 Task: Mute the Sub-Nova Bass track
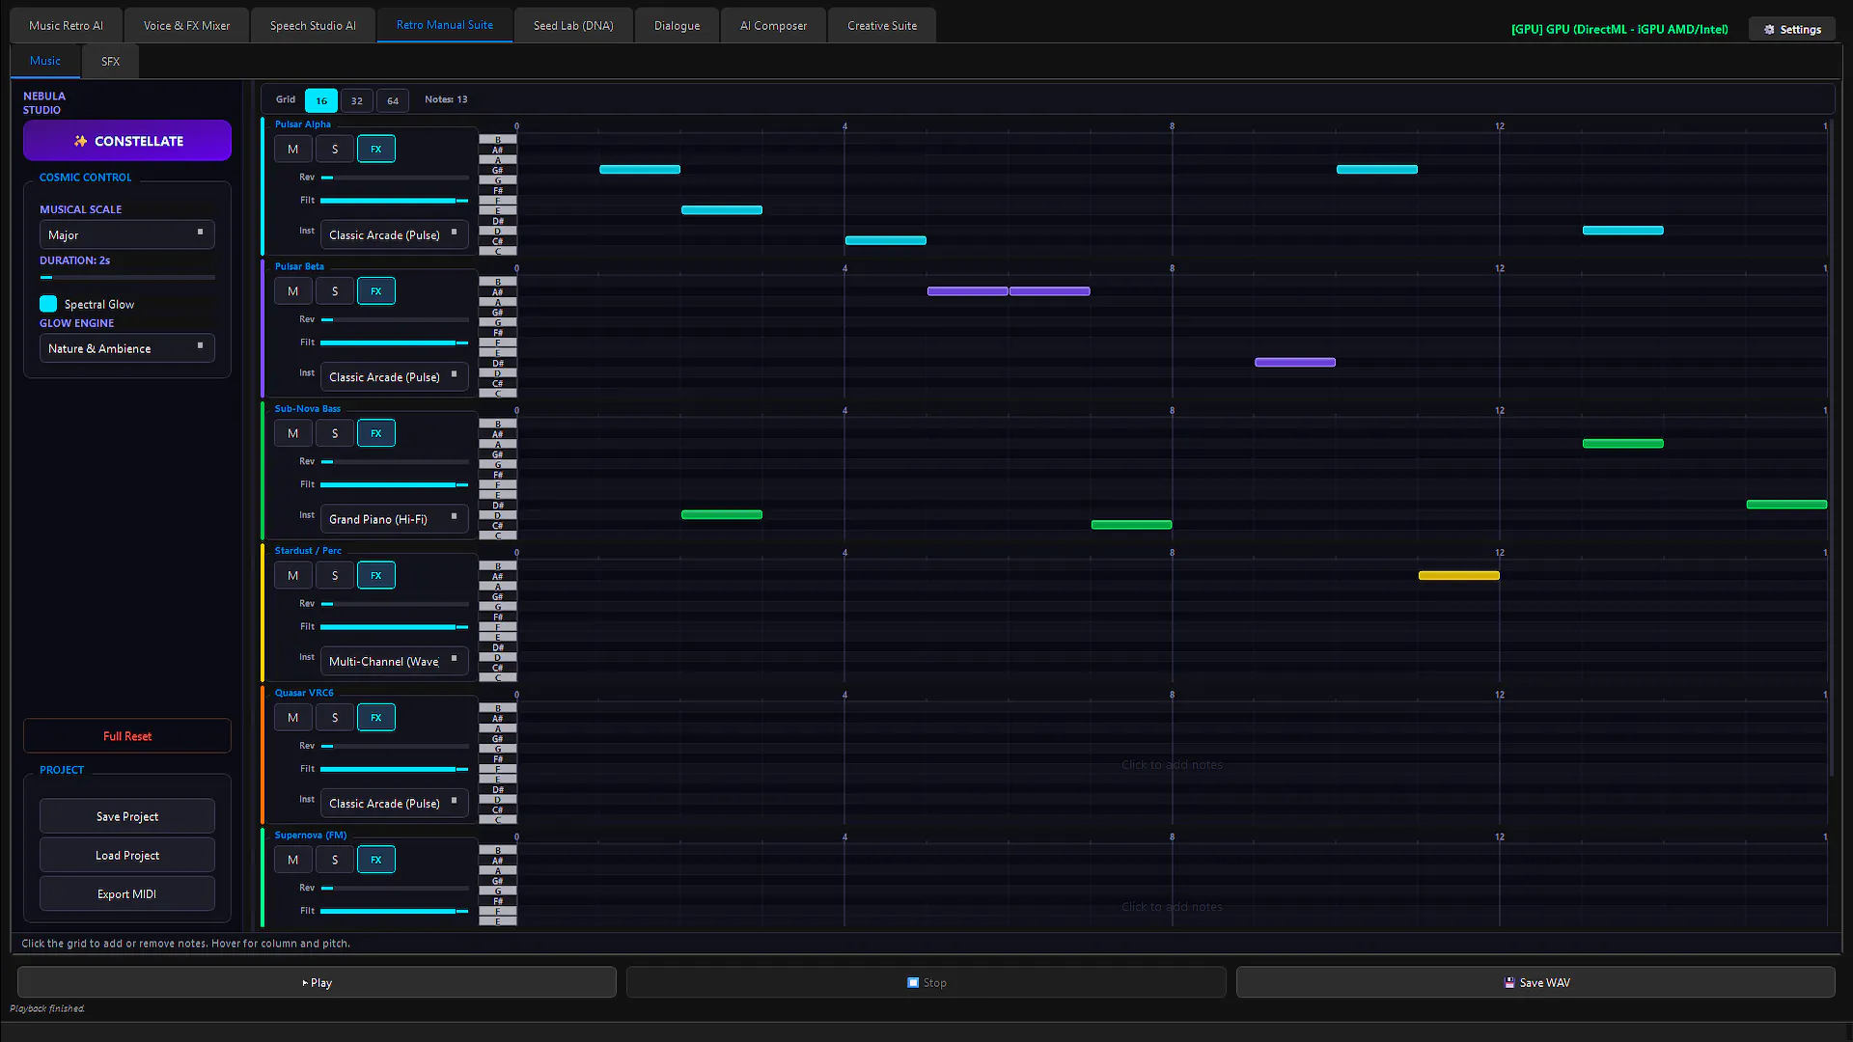[292, 433]
